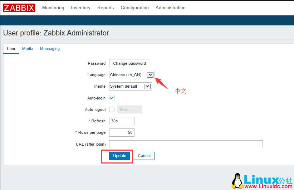Click the Auto-logout 15m field
The height and width of the screenshot is (190, 294).
[x=129, y=109]
